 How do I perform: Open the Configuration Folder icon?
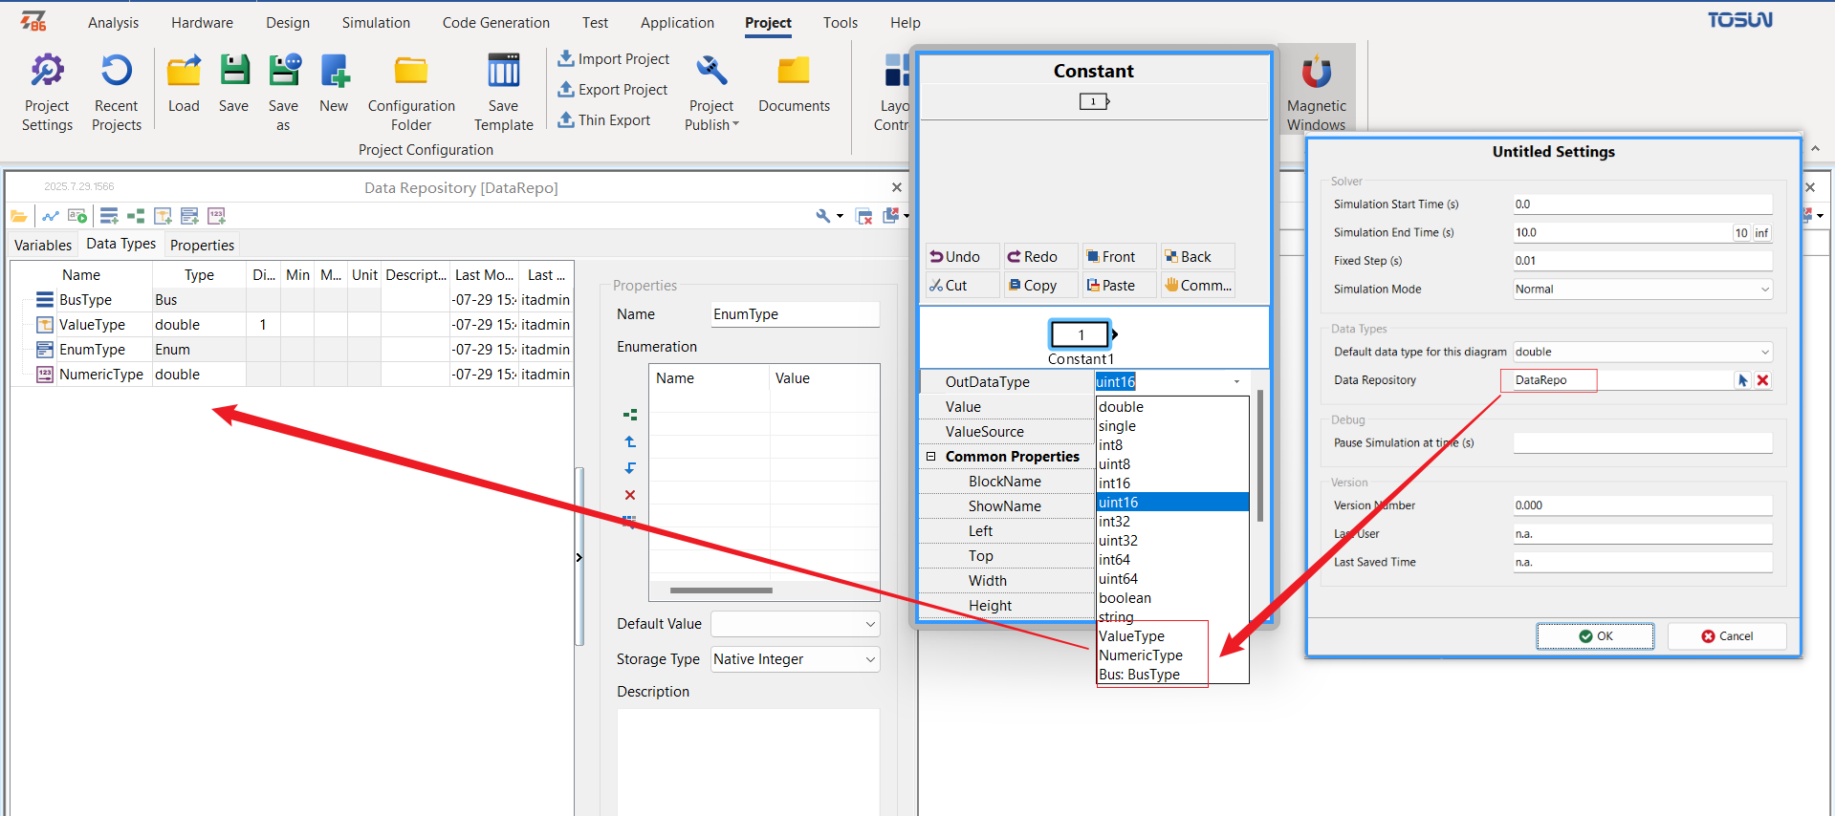click(x=411, y=71)
